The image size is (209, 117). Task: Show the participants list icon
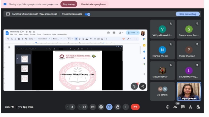(175, 107)
